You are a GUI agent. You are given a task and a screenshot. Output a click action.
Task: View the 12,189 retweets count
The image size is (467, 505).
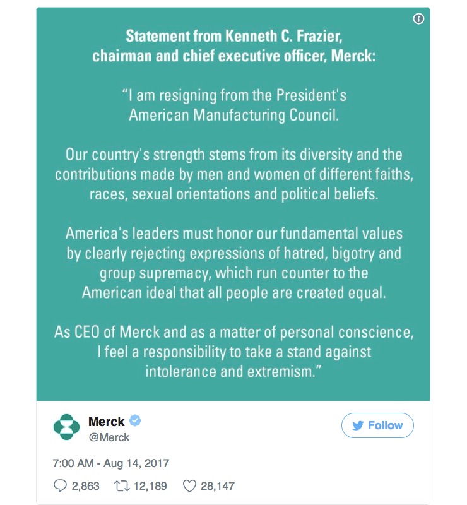(150, 485)
